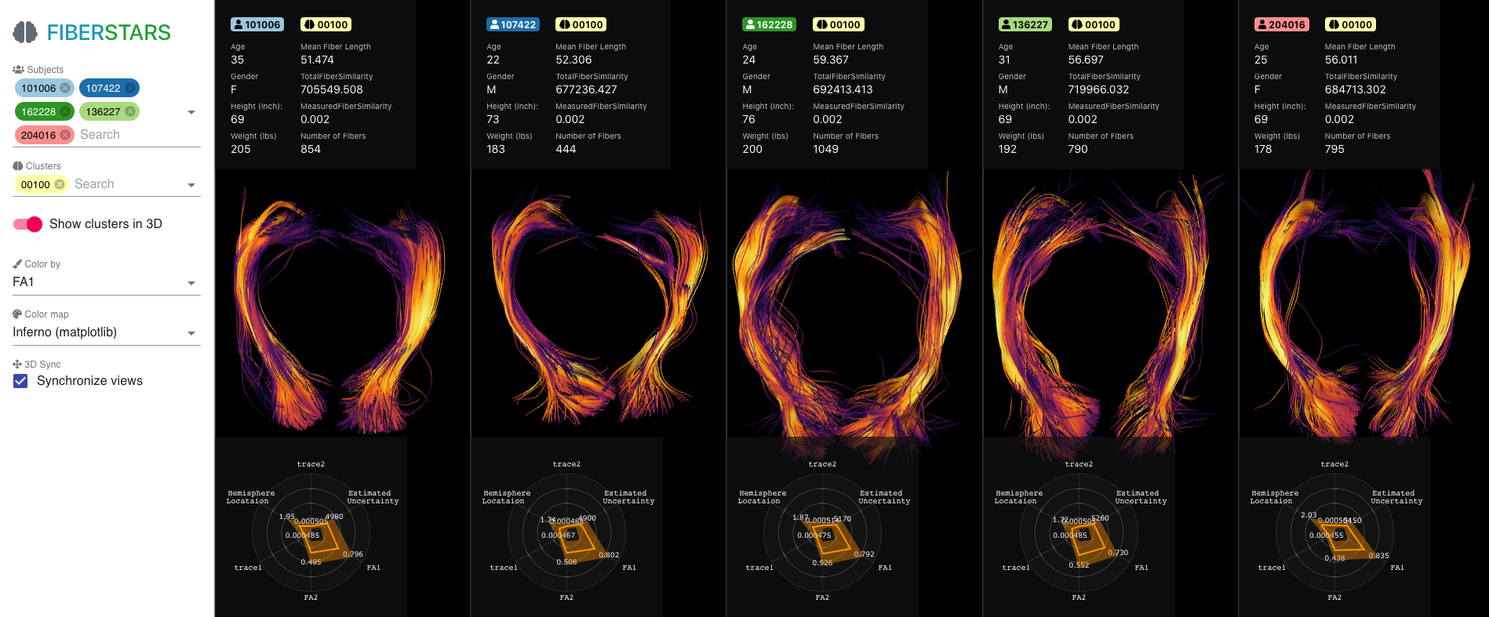Click the Color map palette icon

[x=17, y=314]
